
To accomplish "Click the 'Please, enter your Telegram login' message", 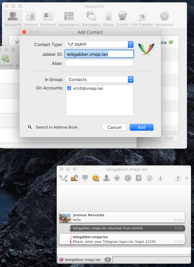I will pos(114,242).
